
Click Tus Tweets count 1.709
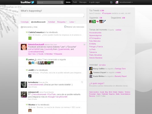(102, 11)
